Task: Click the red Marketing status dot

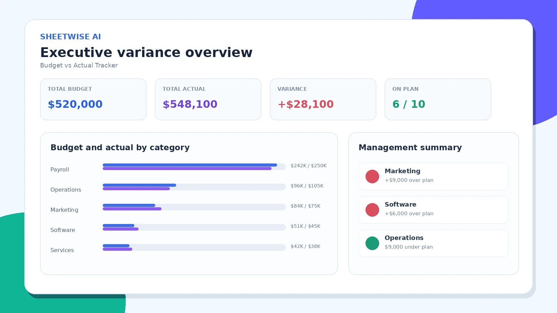Action: click(x=372, y=176)
